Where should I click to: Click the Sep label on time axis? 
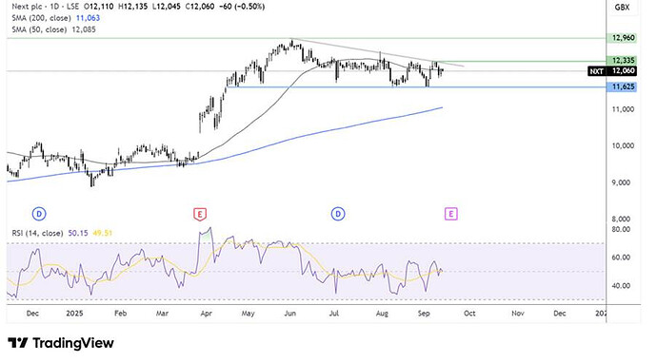(424, 314)
